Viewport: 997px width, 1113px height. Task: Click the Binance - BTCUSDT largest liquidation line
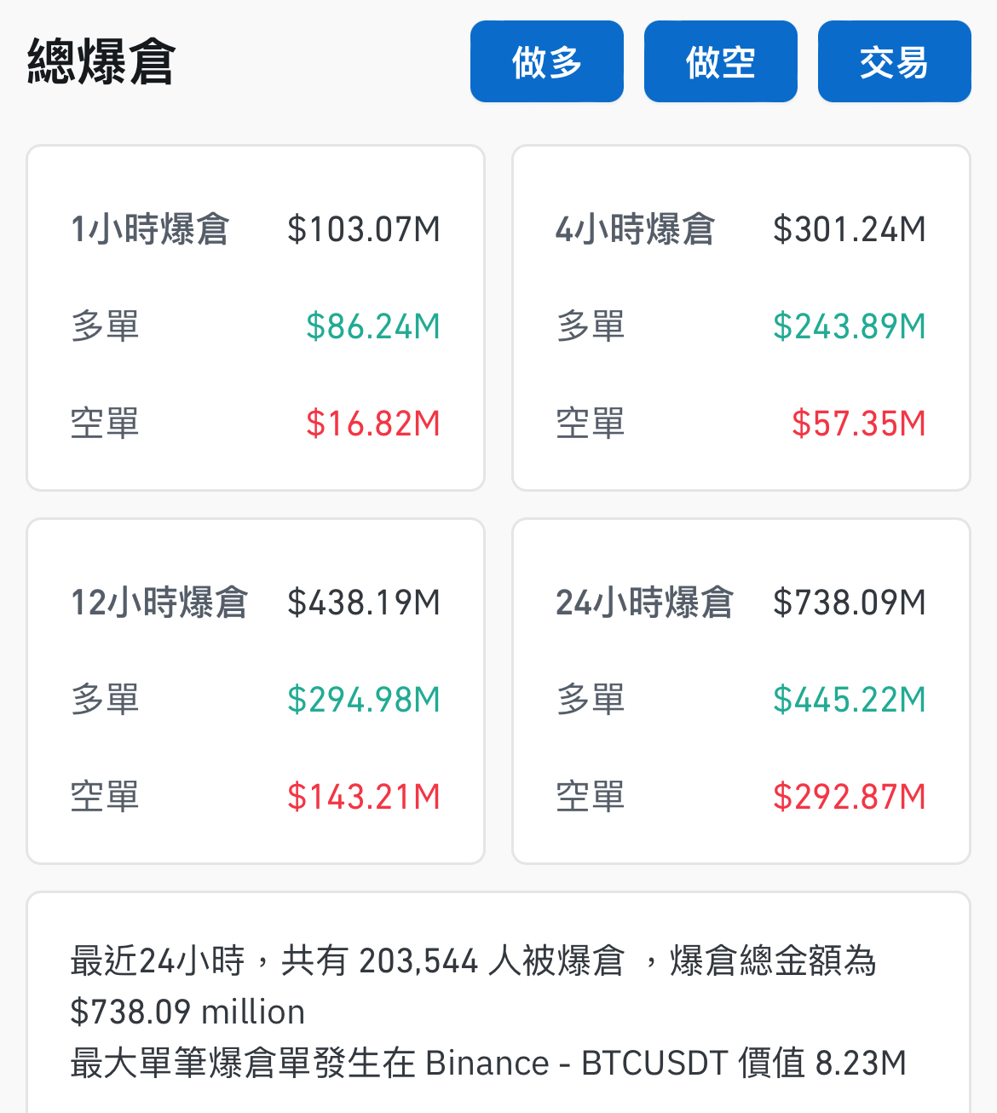[488, 1064]
